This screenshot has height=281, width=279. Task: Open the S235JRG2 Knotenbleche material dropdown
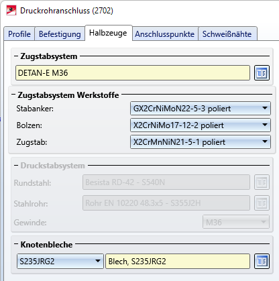[60, 261]
